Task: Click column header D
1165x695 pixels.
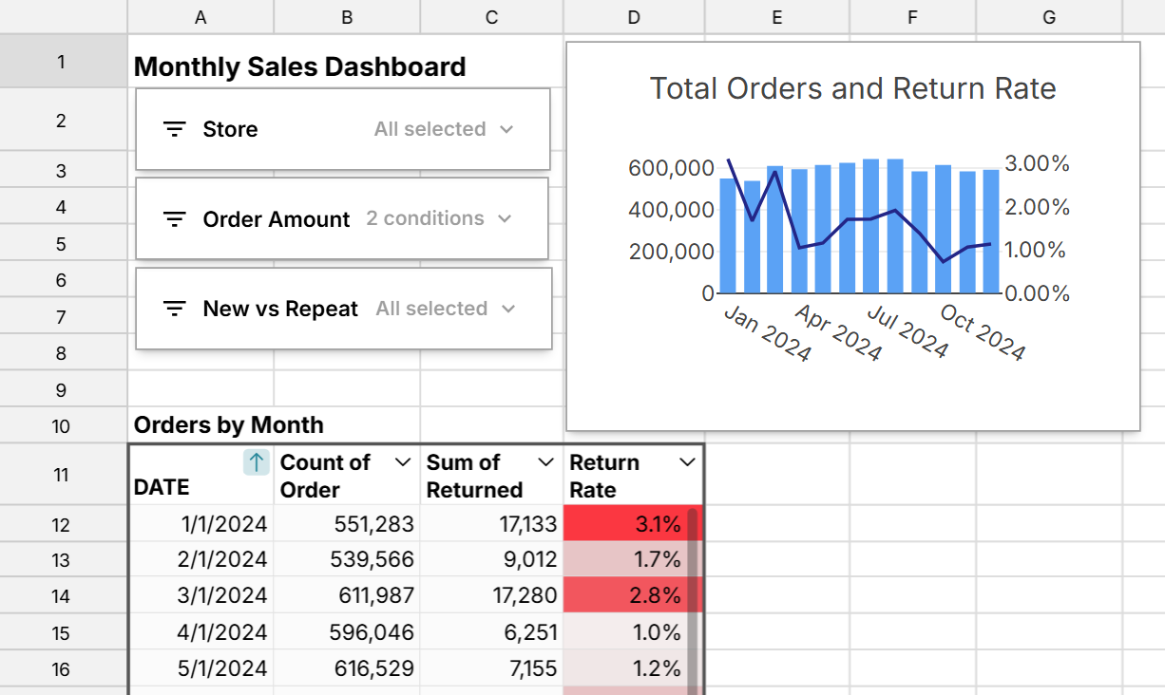Action: pyautogui.click(x=633, y=17)
